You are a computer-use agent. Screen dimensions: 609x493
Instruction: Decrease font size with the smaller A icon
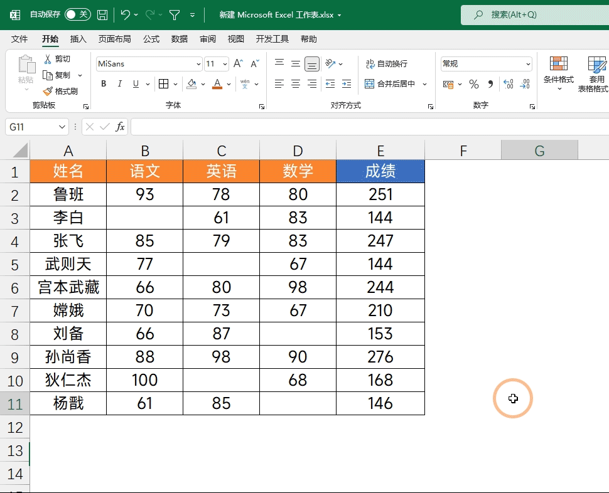pos(255,63)
